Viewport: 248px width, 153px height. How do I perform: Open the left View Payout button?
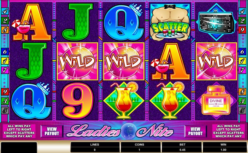click(52, 131)
